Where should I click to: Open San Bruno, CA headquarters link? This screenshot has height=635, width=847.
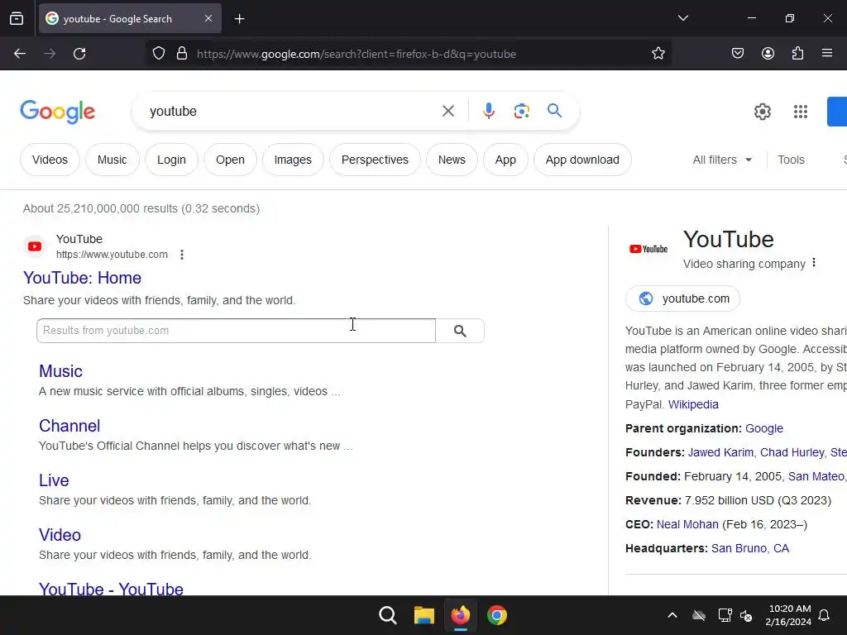pos(749,548)
